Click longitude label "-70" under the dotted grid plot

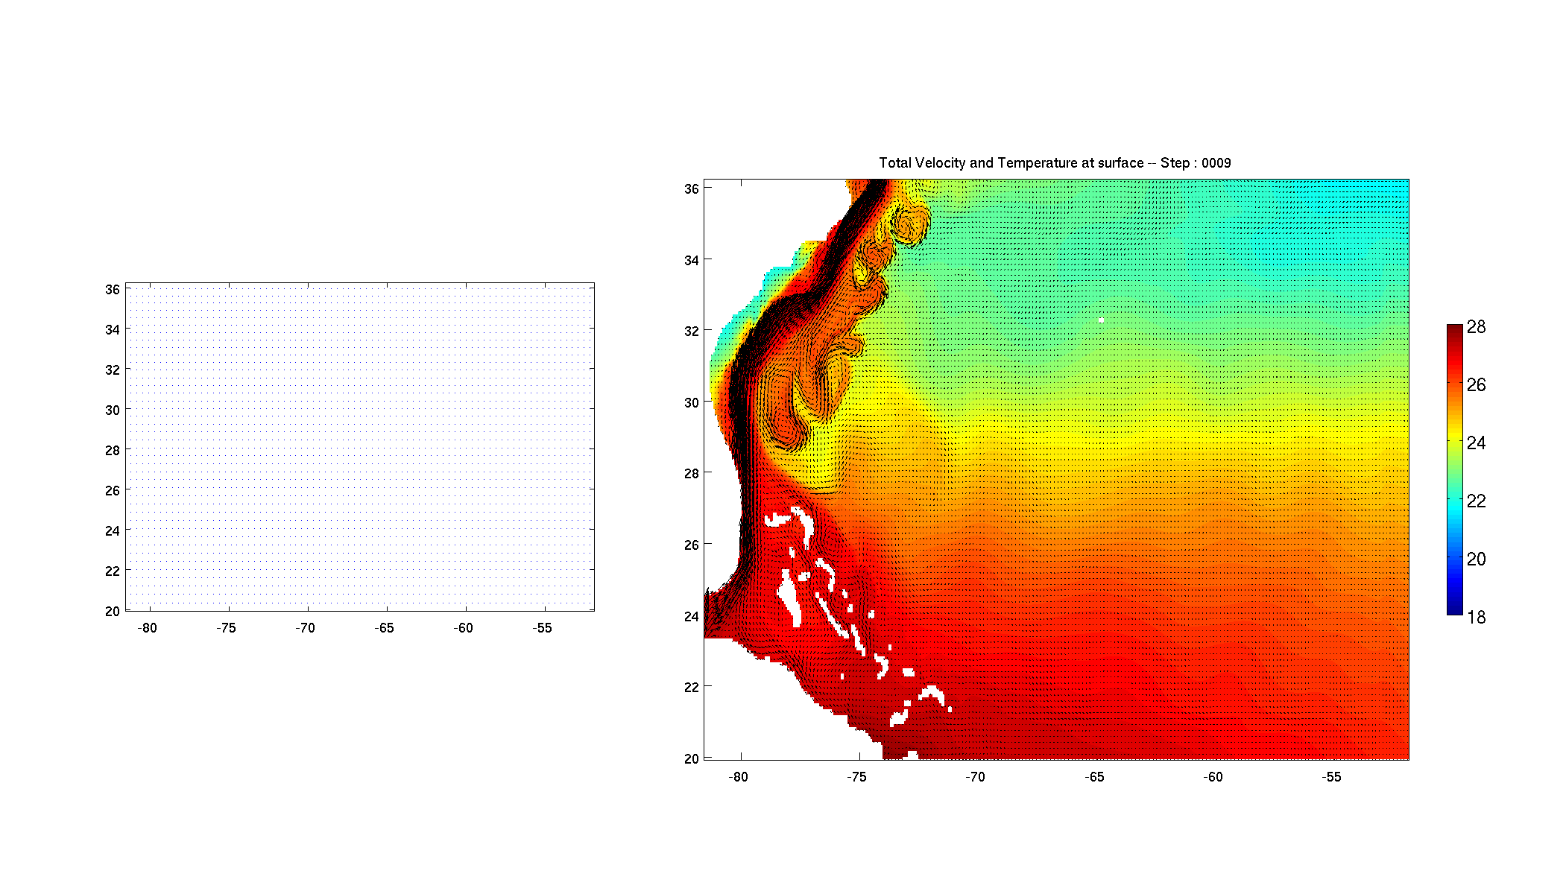coord(305,628)
